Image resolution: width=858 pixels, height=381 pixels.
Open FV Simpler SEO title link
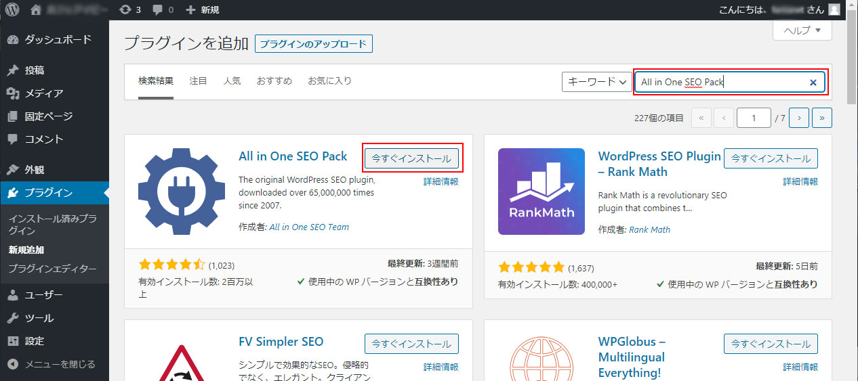281,342
